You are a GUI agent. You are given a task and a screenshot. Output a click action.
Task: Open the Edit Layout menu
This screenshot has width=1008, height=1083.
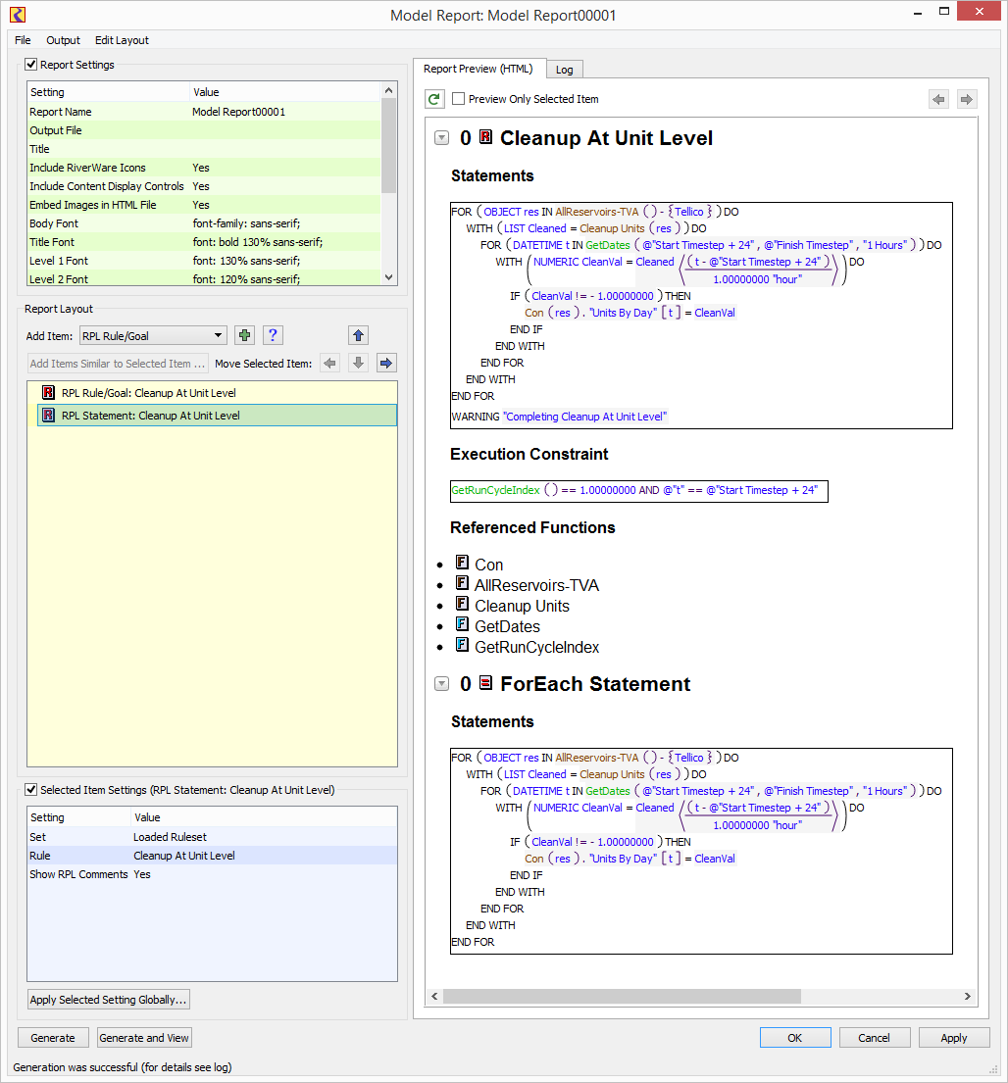(122, 40)
